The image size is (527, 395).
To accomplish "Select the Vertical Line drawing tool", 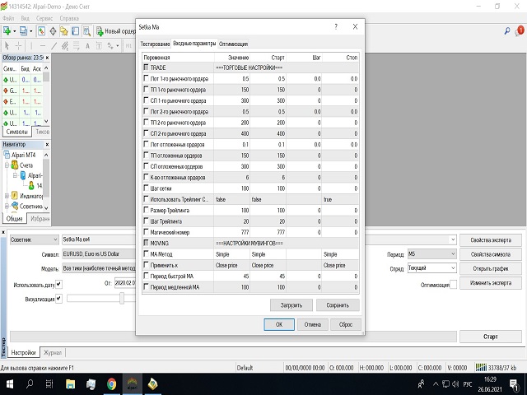I will [31, 46].
